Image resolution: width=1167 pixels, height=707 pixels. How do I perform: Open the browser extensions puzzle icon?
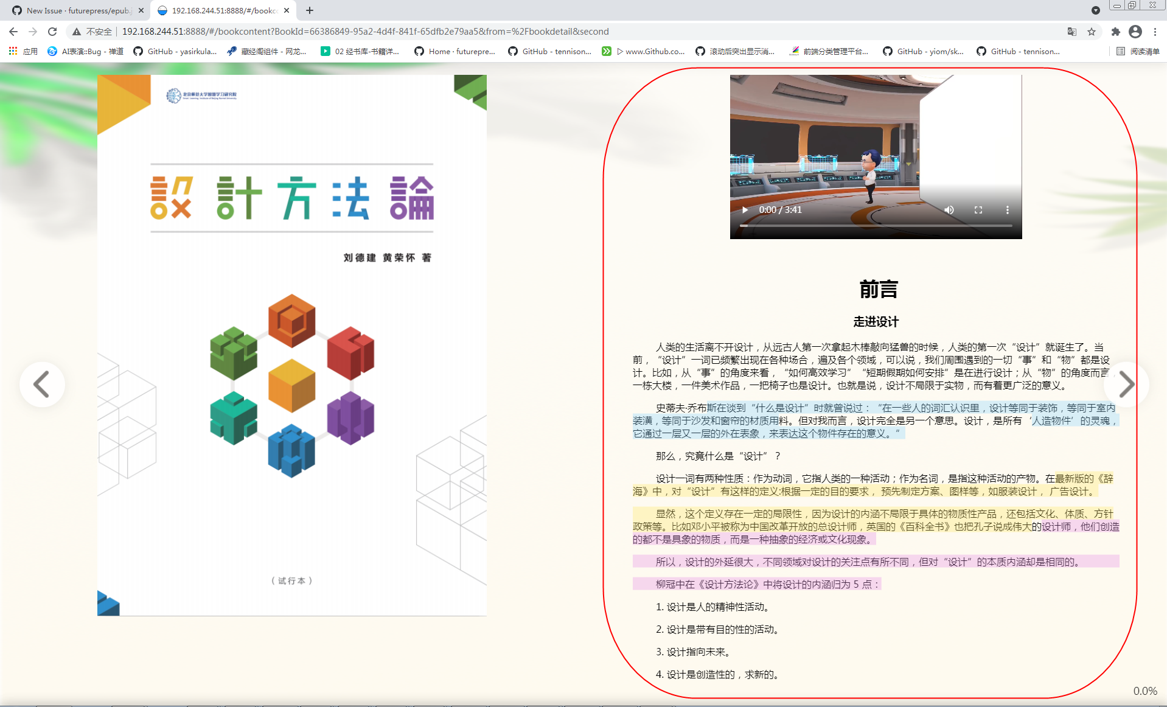(1116, 31)
